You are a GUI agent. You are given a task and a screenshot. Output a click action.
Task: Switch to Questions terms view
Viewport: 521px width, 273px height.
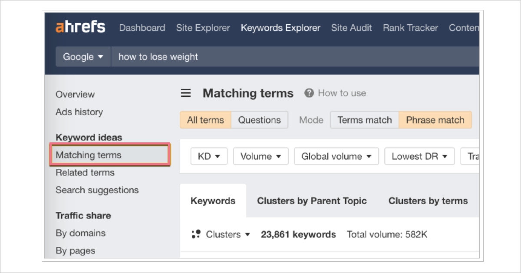click(x=259, y=120)
